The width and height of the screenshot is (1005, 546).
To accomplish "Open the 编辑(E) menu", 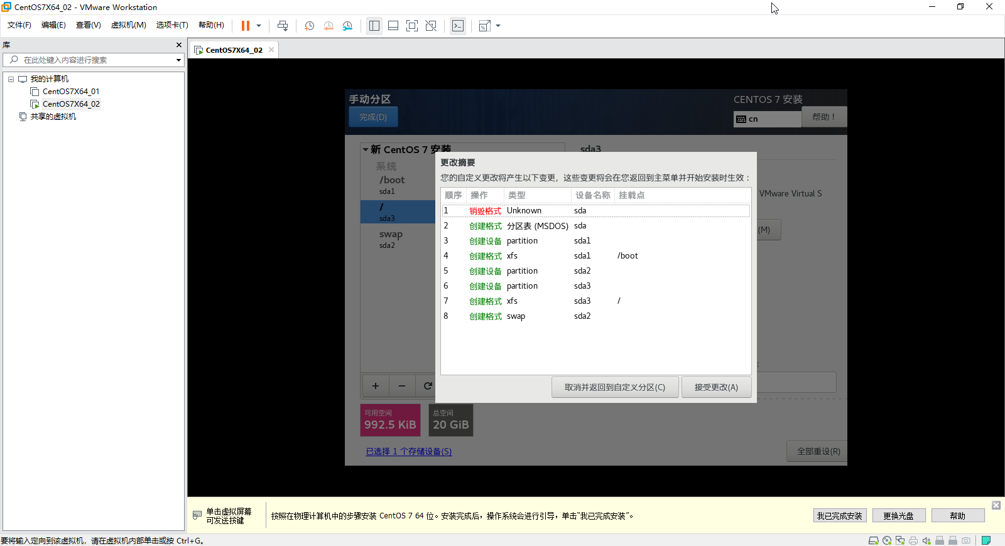I will (53, 25).
